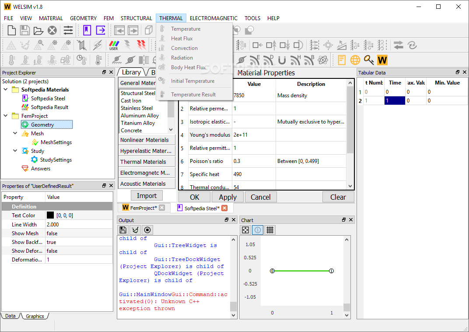Click the gray box geometry icon
The image size is (469, 332).
click(x=149, y=30)
